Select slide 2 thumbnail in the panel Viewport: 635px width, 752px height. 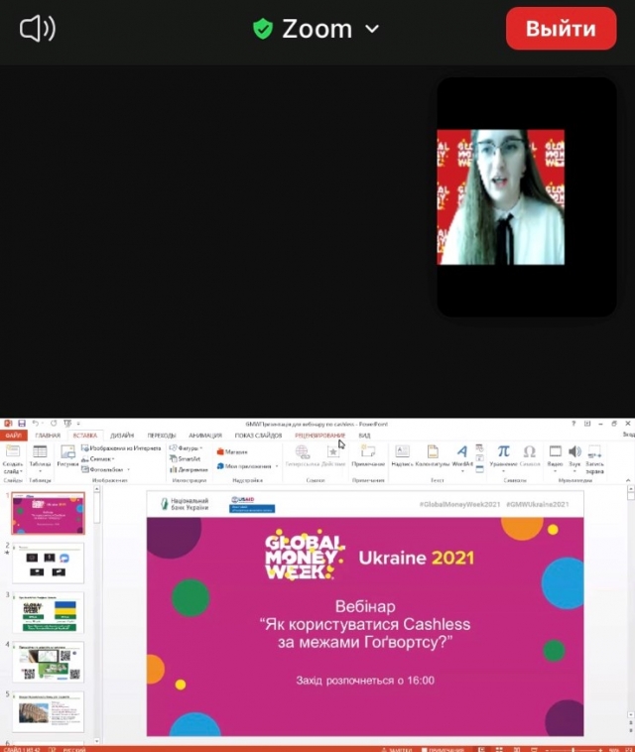point(48,564)
